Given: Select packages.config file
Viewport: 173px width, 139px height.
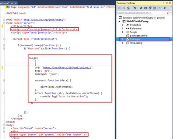Looking at the screenshot, I should pyautogui.click(x=139, y=36).
